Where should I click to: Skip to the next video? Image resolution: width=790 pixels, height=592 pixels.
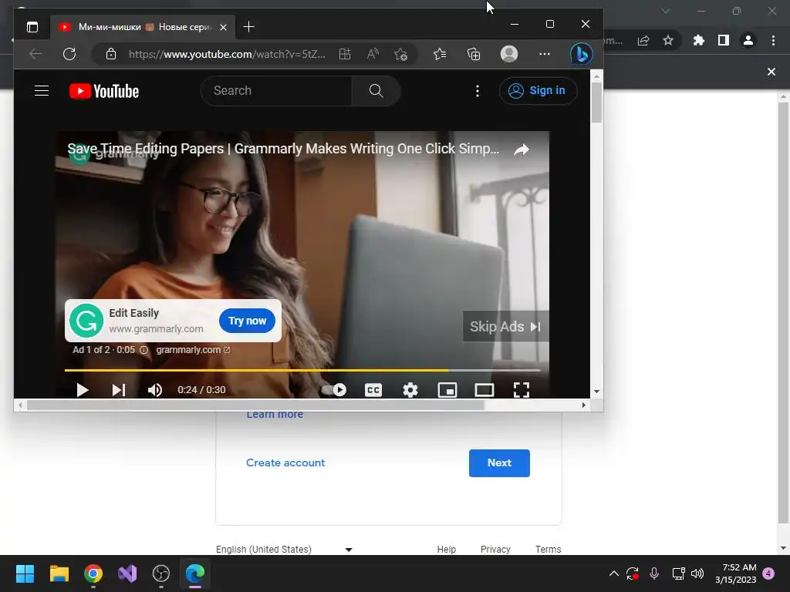[118, 389]
